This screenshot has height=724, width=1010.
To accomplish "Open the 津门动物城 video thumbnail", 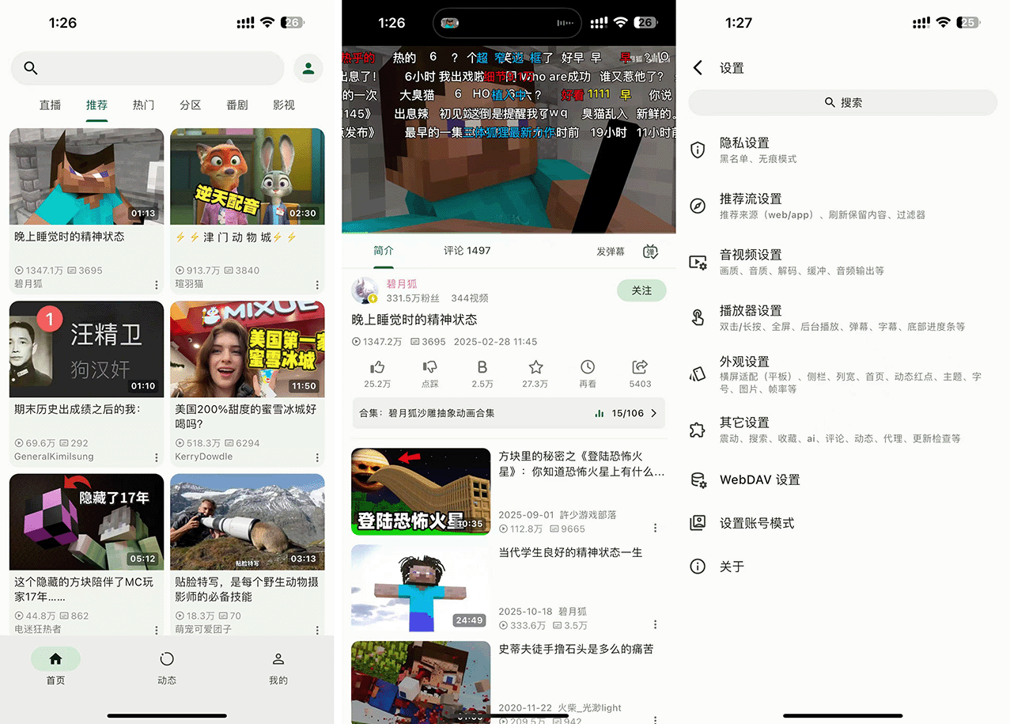I will coord(247,176).
